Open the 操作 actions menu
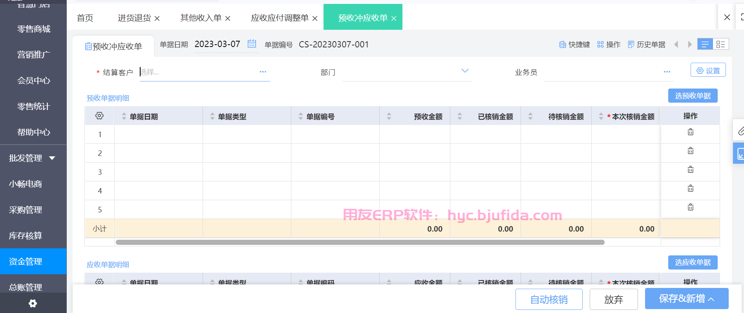Viewport: 744px width, 313px height. tap(609, 45)
